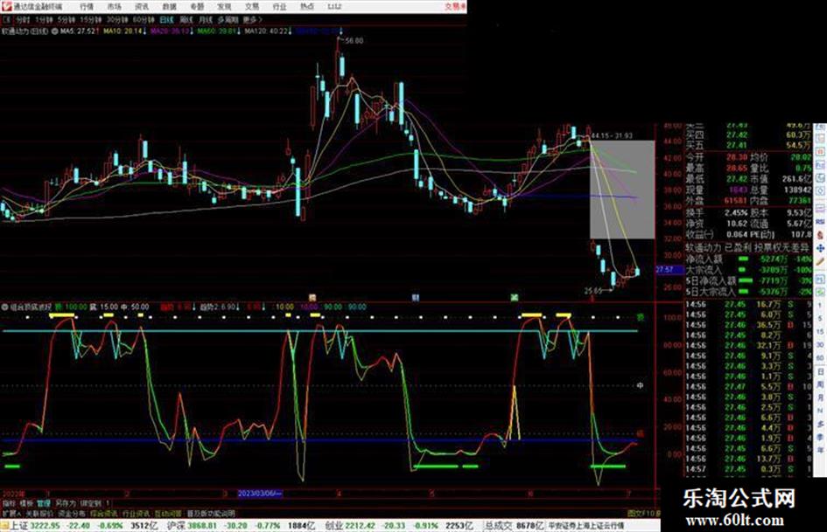This screenshot has width=827, height=532.
Task: Switch to the 1分钟 period
Action: point(44,20)
